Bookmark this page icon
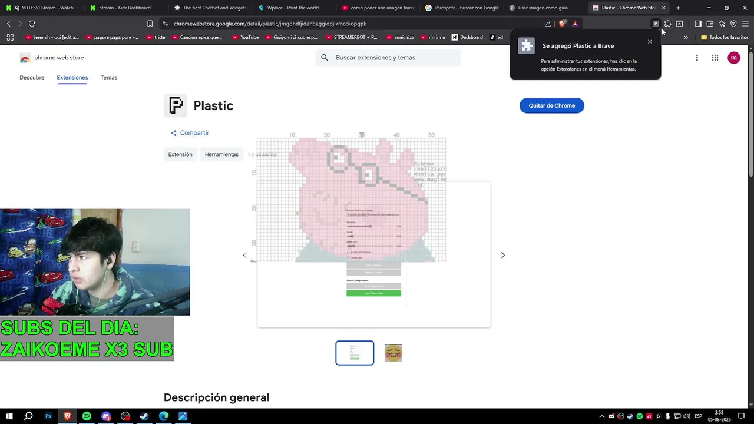Viewport: 754px width, 424px height. click(x=150, y=24)
